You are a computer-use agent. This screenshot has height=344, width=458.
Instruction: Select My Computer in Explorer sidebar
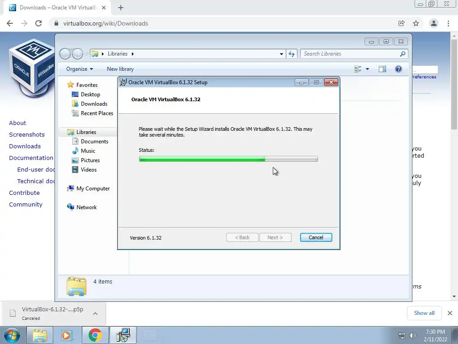click(93, 189)
